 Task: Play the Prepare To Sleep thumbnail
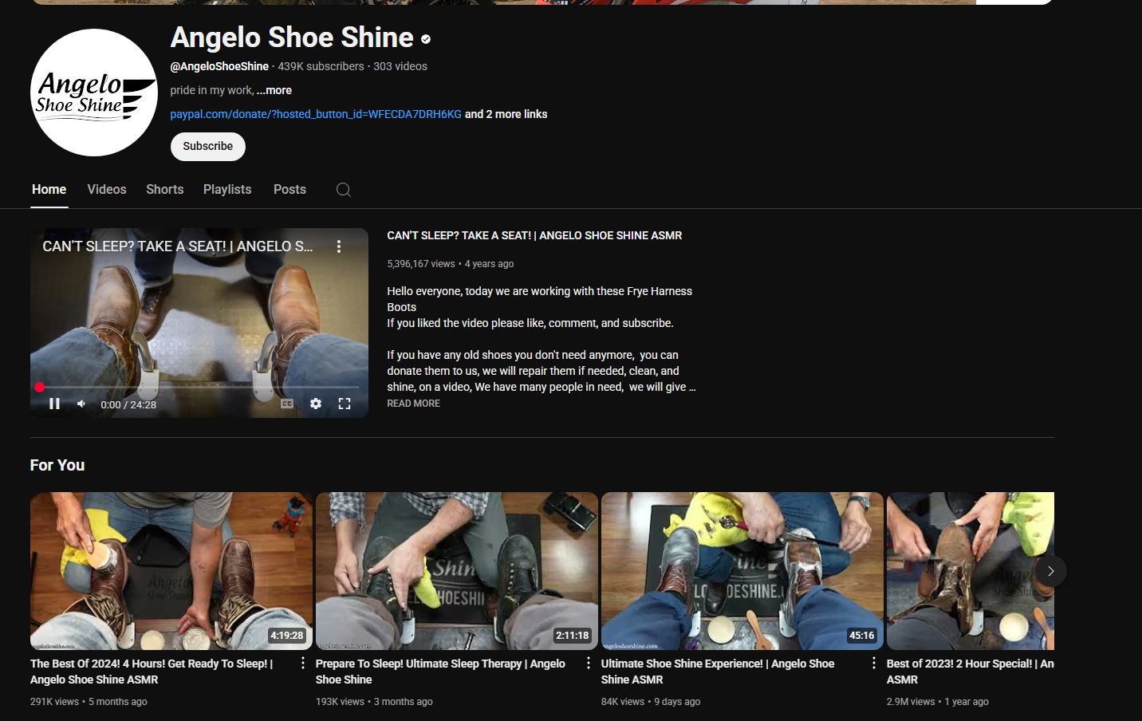pos(457,571)
